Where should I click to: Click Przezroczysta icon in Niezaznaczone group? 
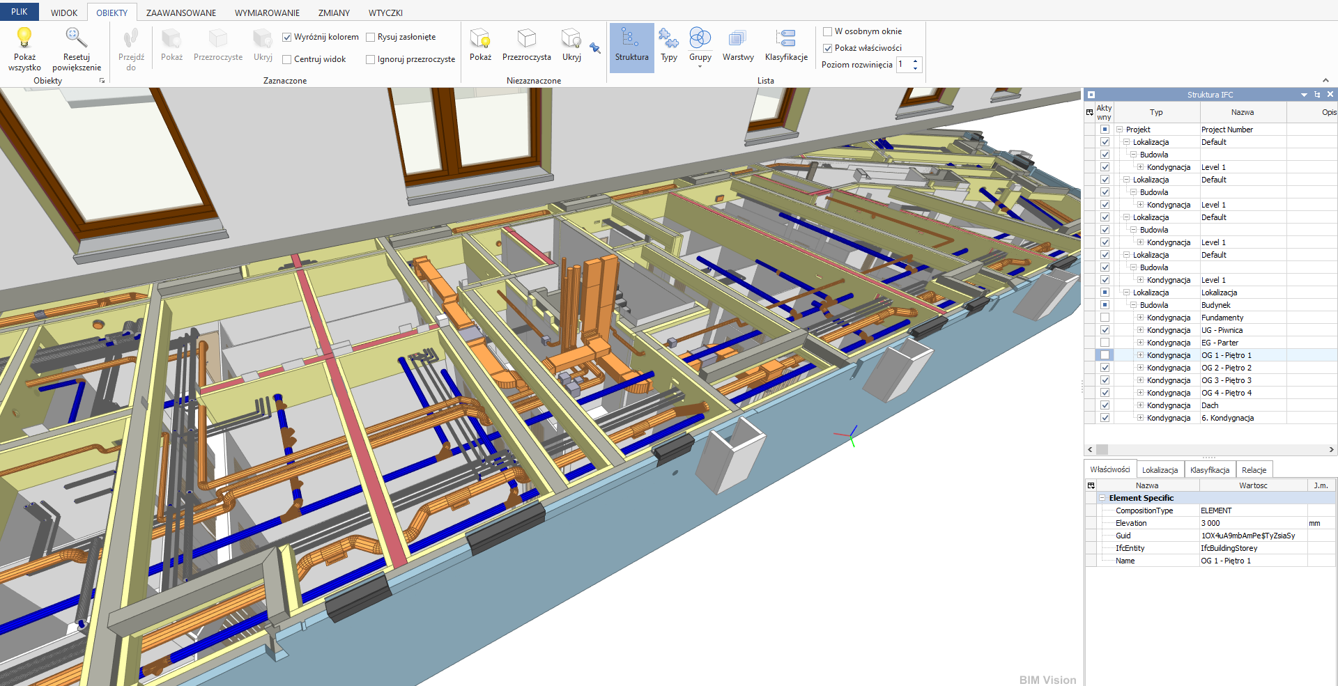[526, 39]
